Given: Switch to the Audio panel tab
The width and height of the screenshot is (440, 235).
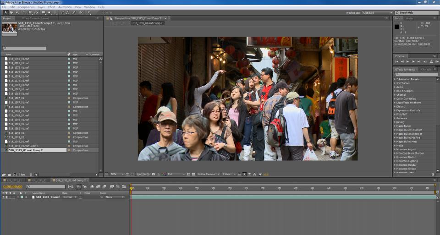Looking at the screenshot, I should [409, 18].
